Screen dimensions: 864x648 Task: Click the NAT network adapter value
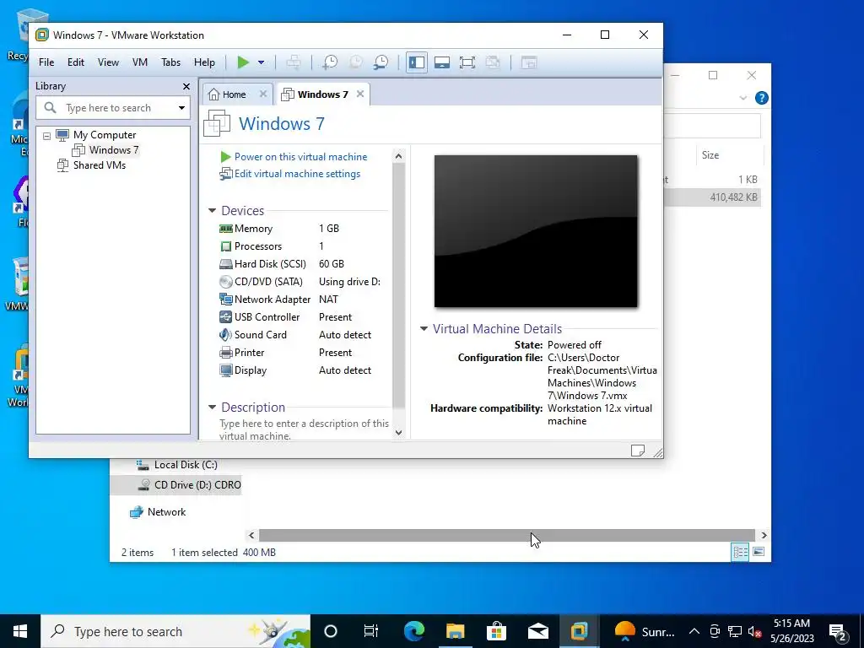pyautogui.click(x=328, y=300)
